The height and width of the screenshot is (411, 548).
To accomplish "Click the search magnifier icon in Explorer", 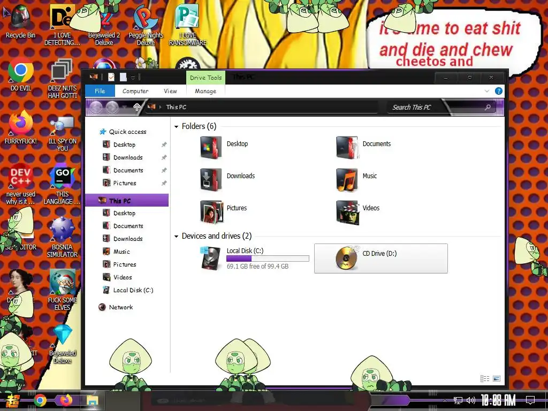I will pos(488,107).
